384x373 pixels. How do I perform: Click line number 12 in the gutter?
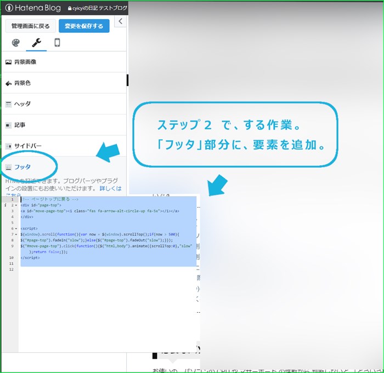click(12, 269)
